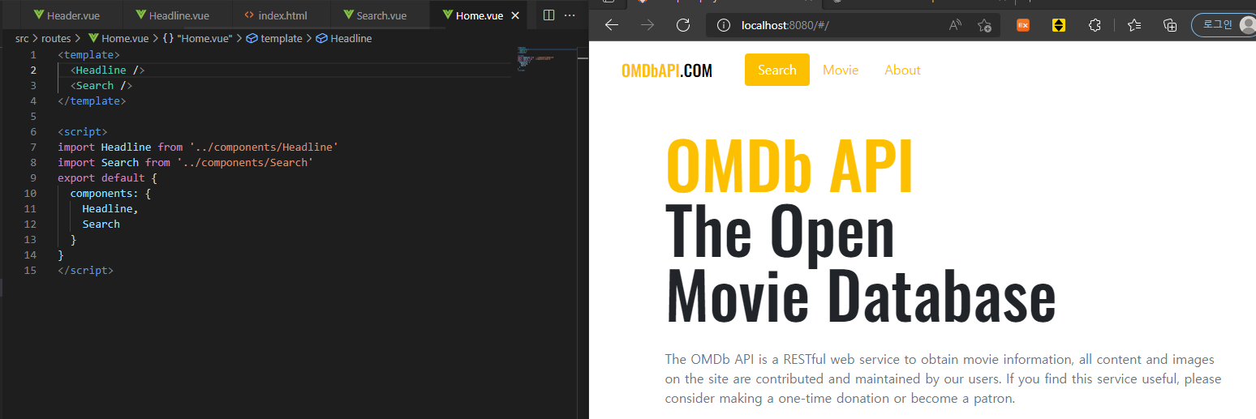Click the "Movie Database" heading text
Viewport: 1256px width, 419px height.
pos(861,295)
